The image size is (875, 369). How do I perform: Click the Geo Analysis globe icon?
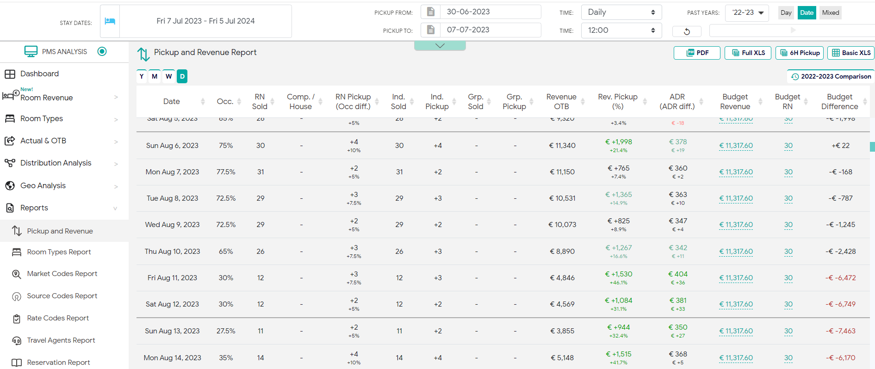point(10,186)
